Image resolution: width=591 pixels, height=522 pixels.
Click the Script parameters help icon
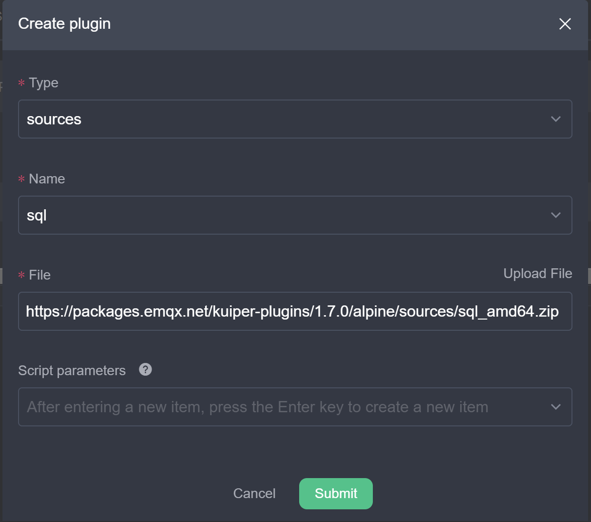point(145,370)
